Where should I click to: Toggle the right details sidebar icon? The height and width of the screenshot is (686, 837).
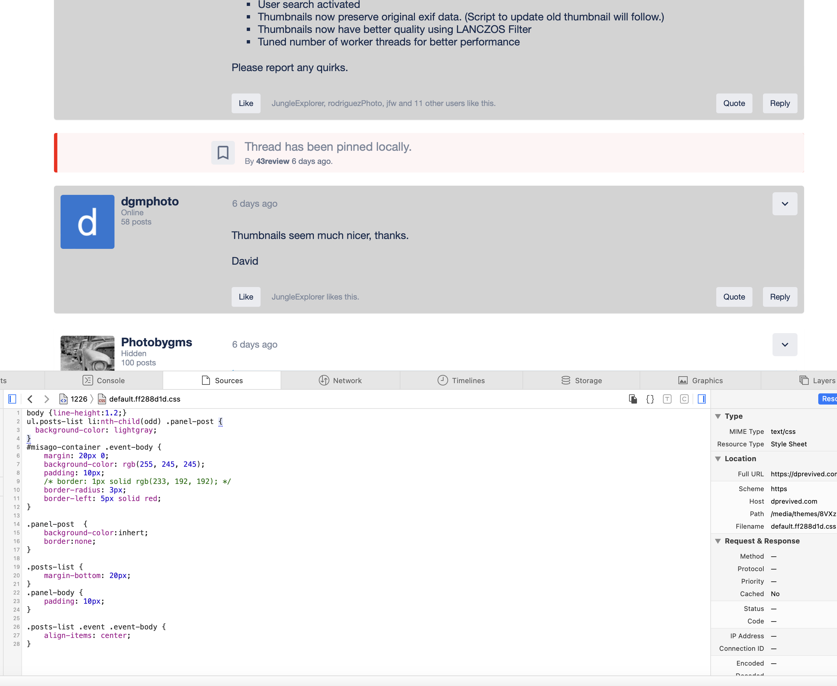[x=701, y=399]
